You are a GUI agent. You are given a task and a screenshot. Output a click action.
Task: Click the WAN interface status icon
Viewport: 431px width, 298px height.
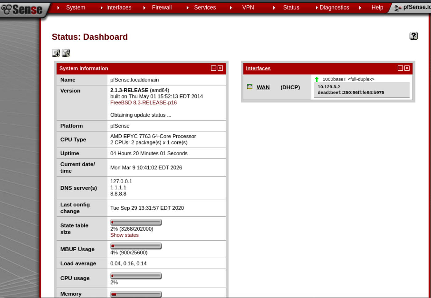click(250, 87)
